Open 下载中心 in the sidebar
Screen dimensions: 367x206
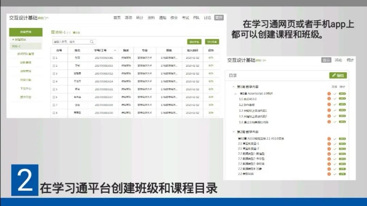click(26, 88)
